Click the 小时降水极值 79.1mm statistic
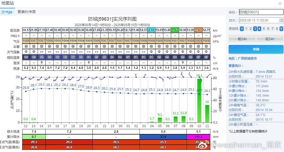Viewport: 284px width, 152px height. click(248, 81)
